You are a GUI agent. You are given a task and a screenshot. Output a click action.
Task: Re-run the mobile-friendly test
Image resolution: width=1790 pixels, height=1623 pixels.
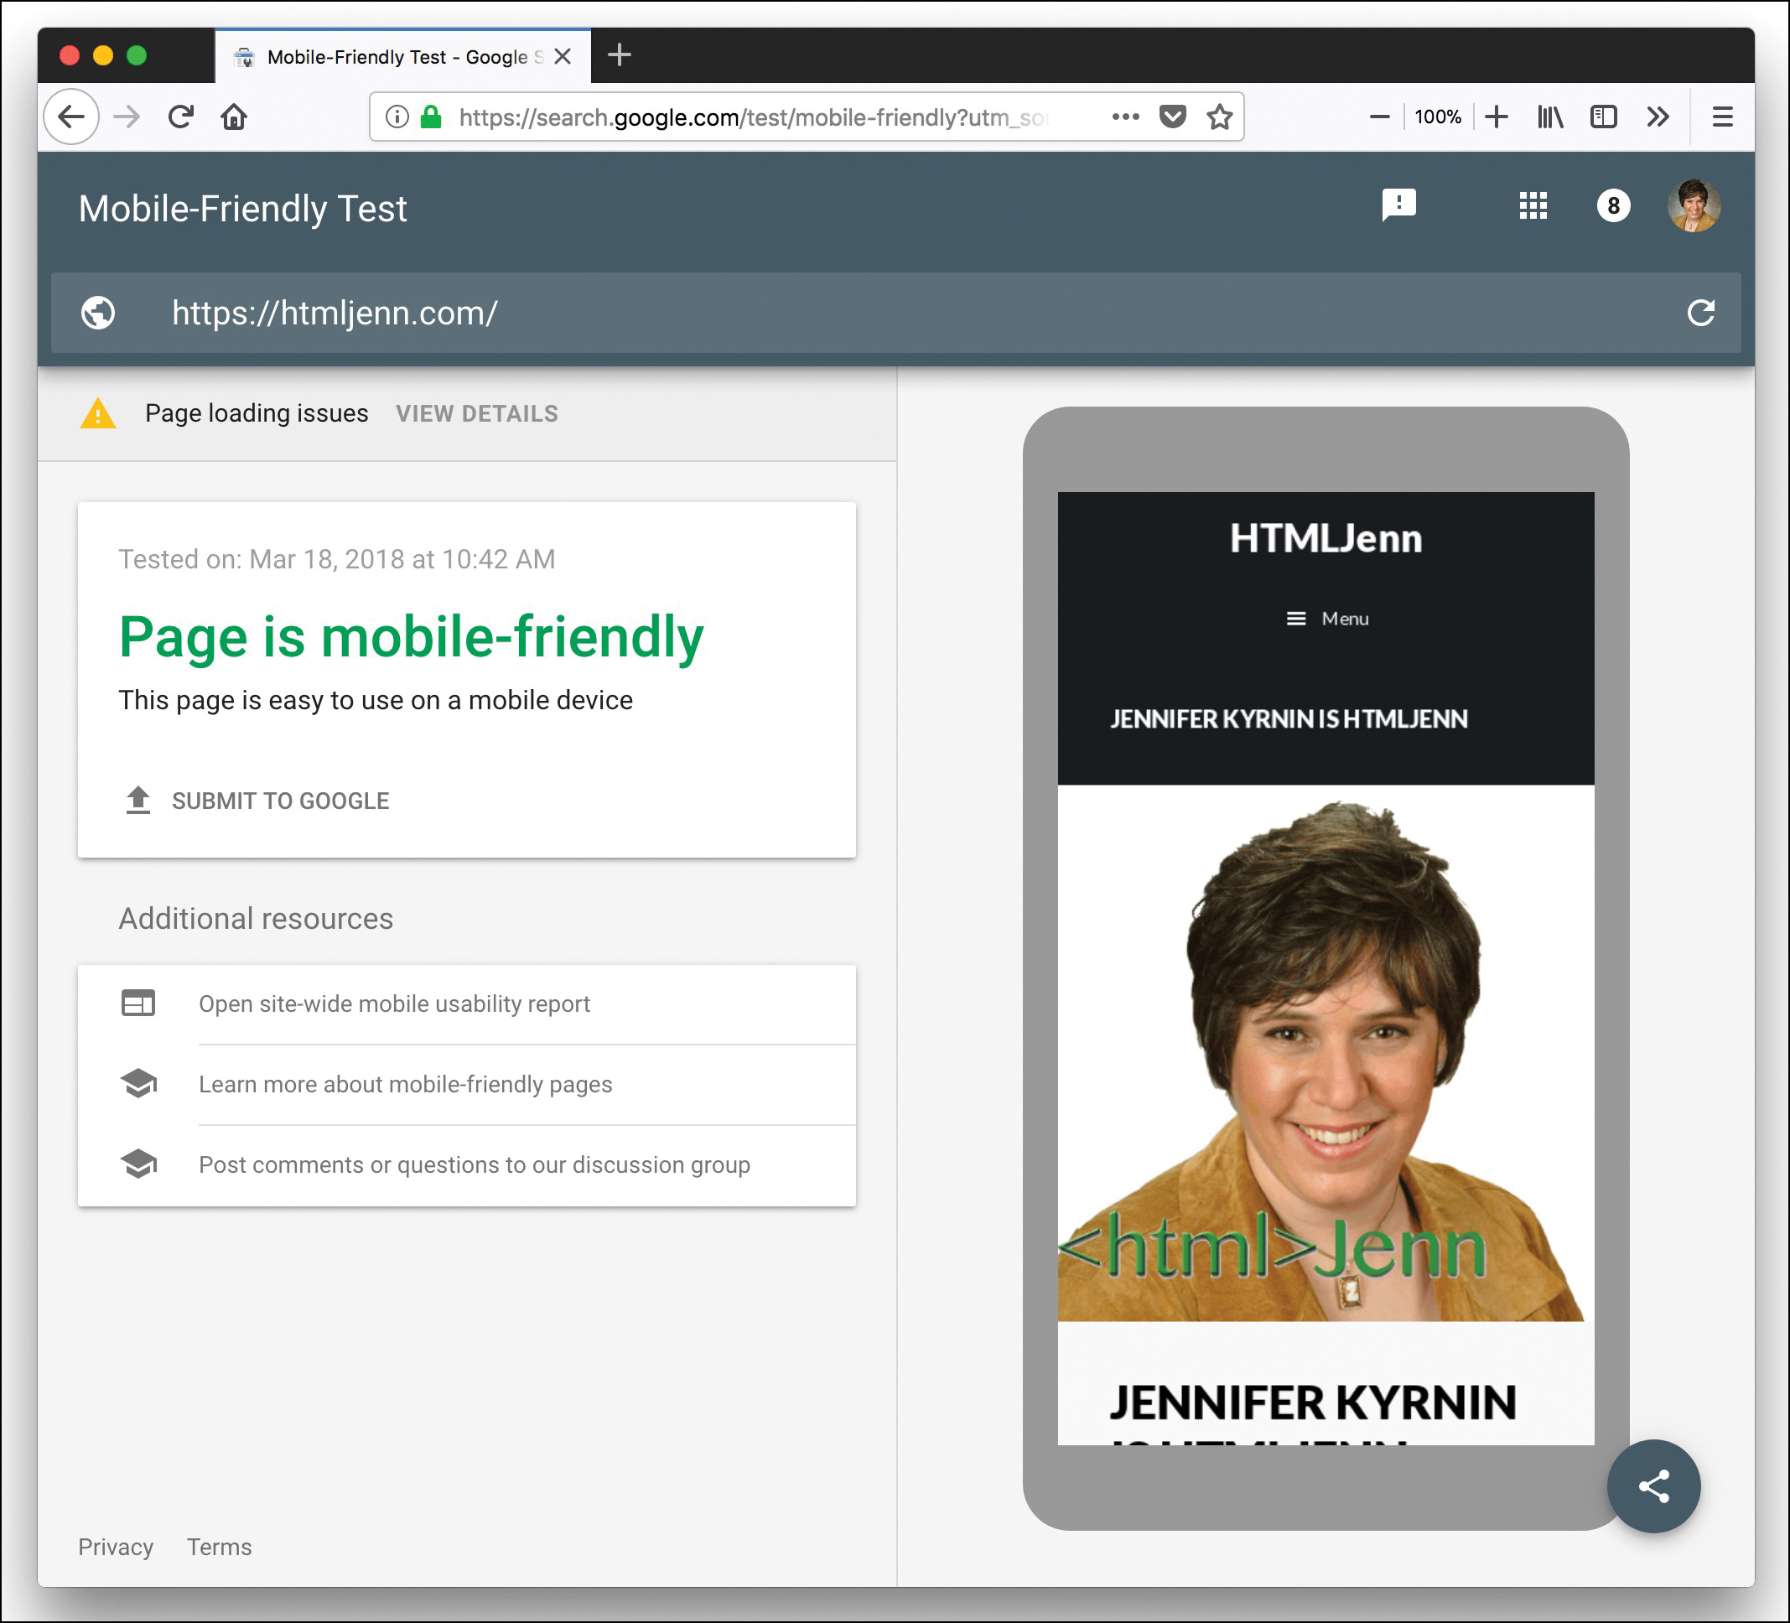[x=1701, y=314]
